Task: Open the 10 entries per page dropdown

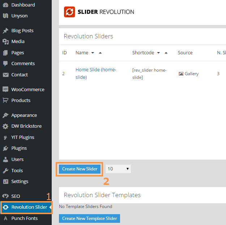Action: pyautogui.click(x=118, y=169)
